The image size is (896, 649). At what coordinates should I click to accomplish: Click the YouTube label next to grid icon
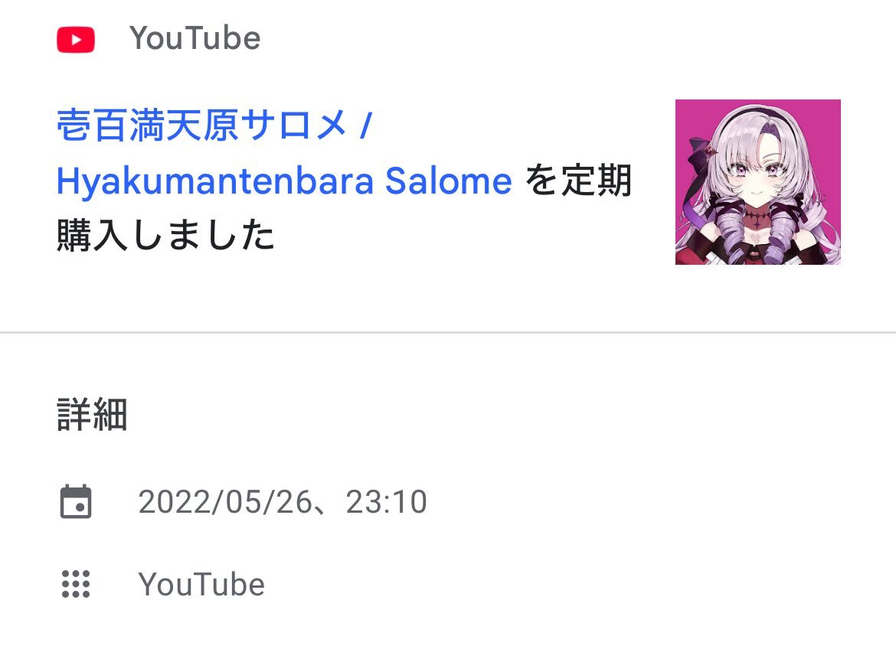(201, 585)
